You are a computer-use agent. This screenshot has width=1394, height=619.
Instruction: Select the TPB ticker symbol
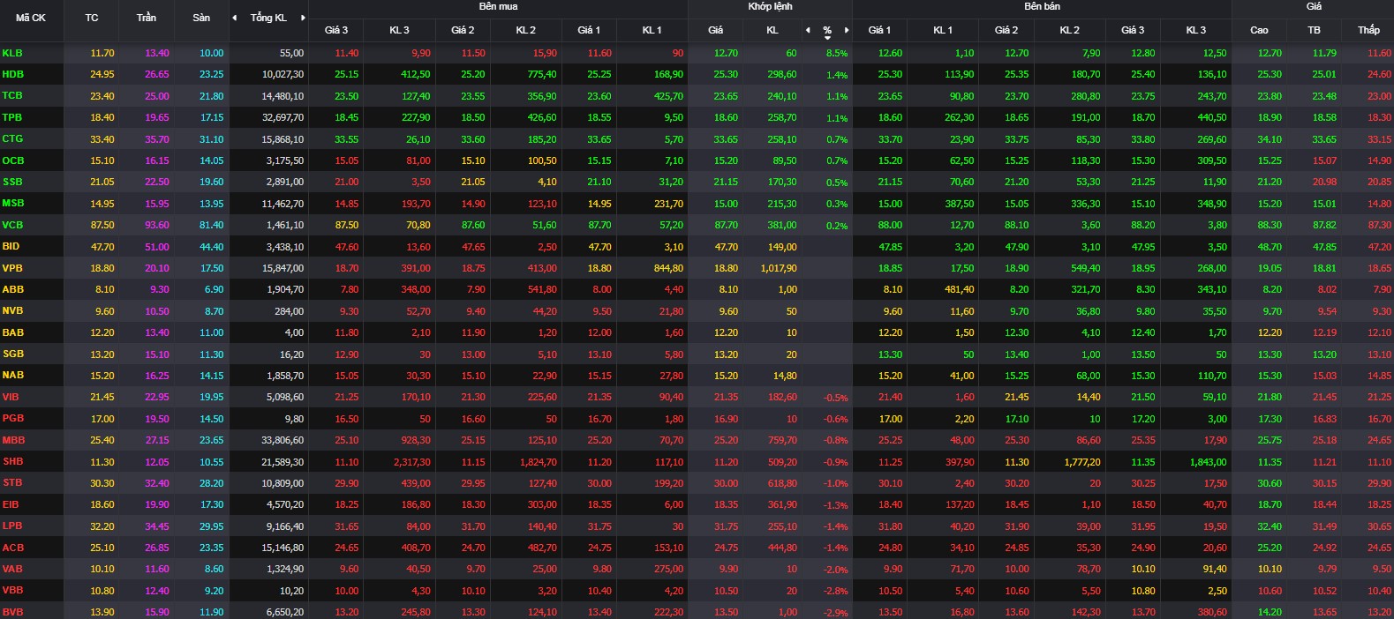[12, 117]
